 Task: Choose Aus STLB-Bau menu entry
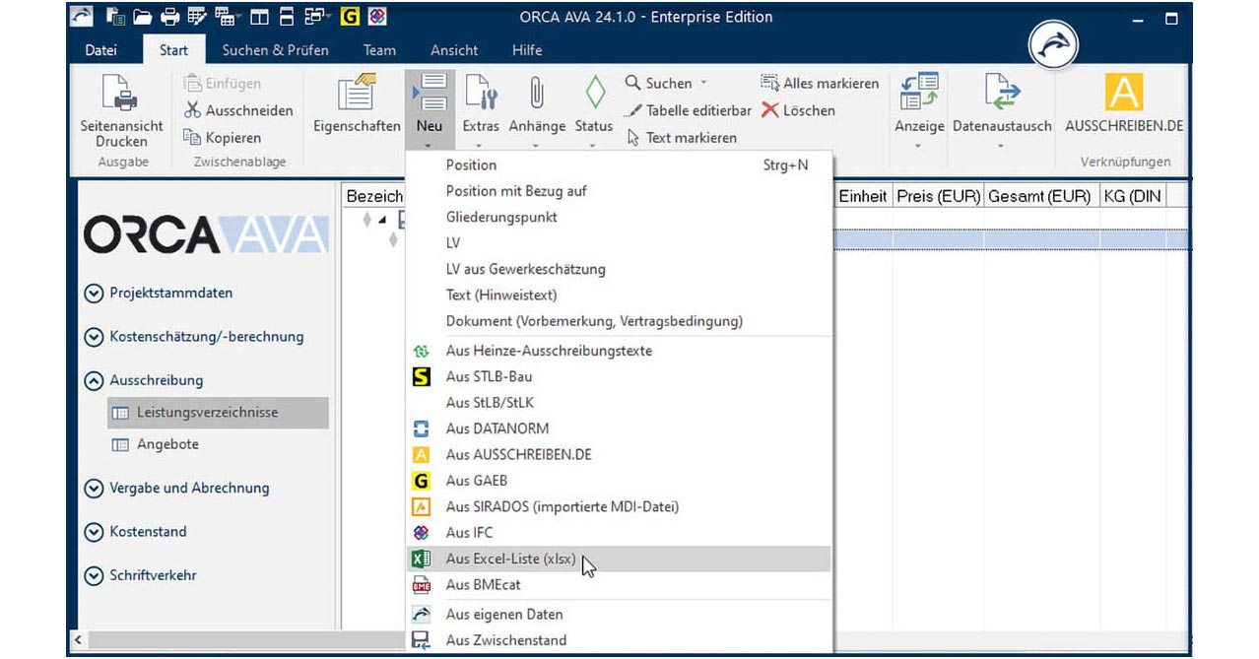pyautogui.click(x=620, y=376)
